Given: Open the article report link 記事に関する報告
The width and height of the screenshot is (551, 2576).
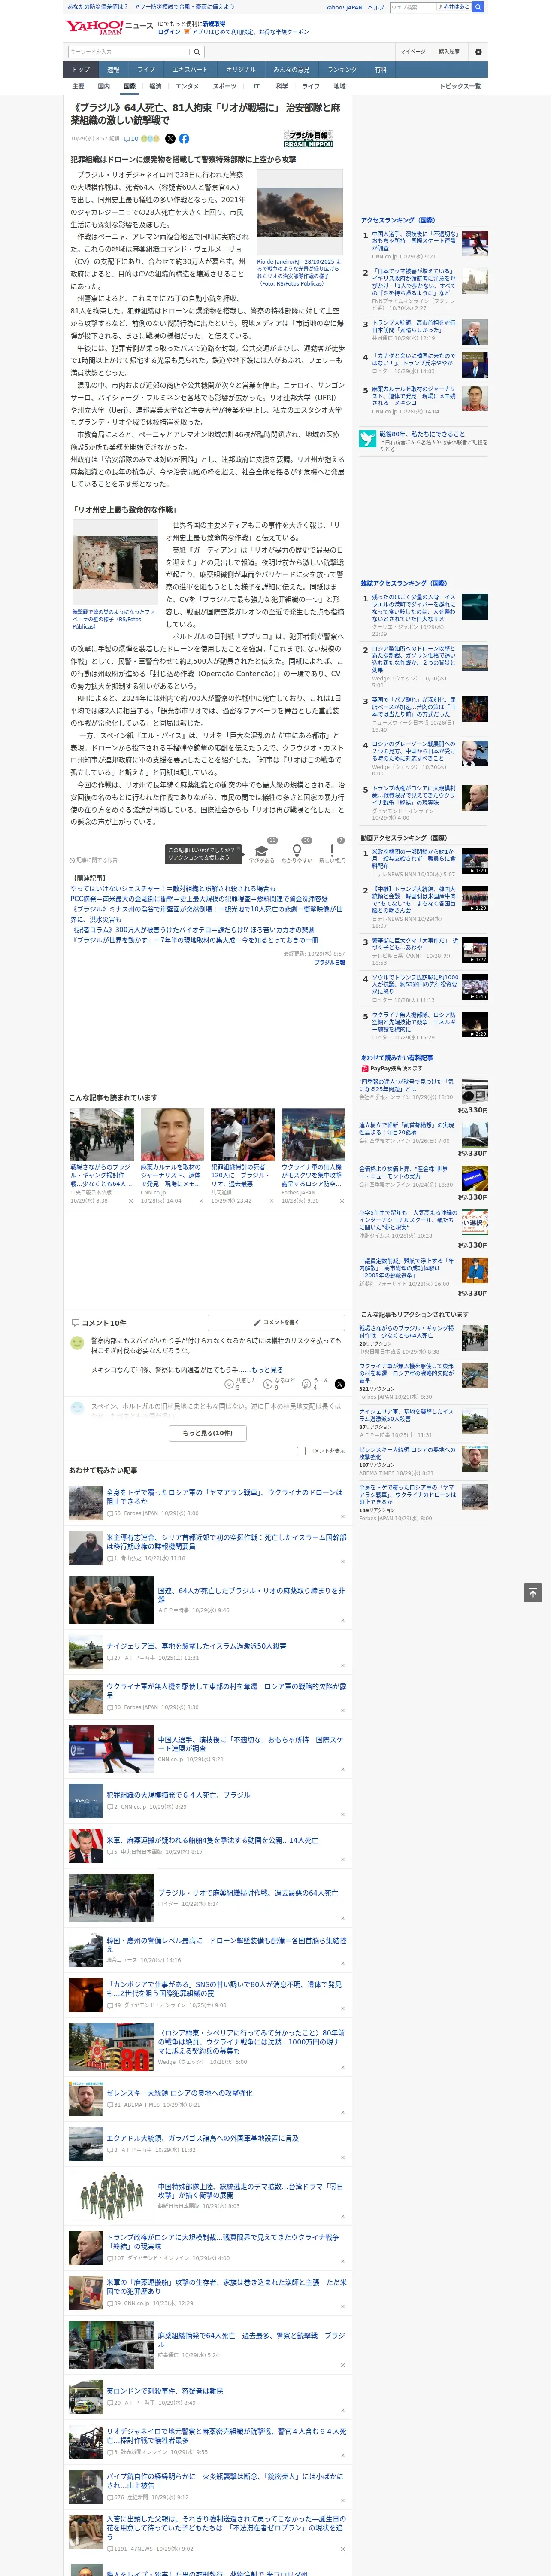Looking at the screenshot, I should [95, 860].
